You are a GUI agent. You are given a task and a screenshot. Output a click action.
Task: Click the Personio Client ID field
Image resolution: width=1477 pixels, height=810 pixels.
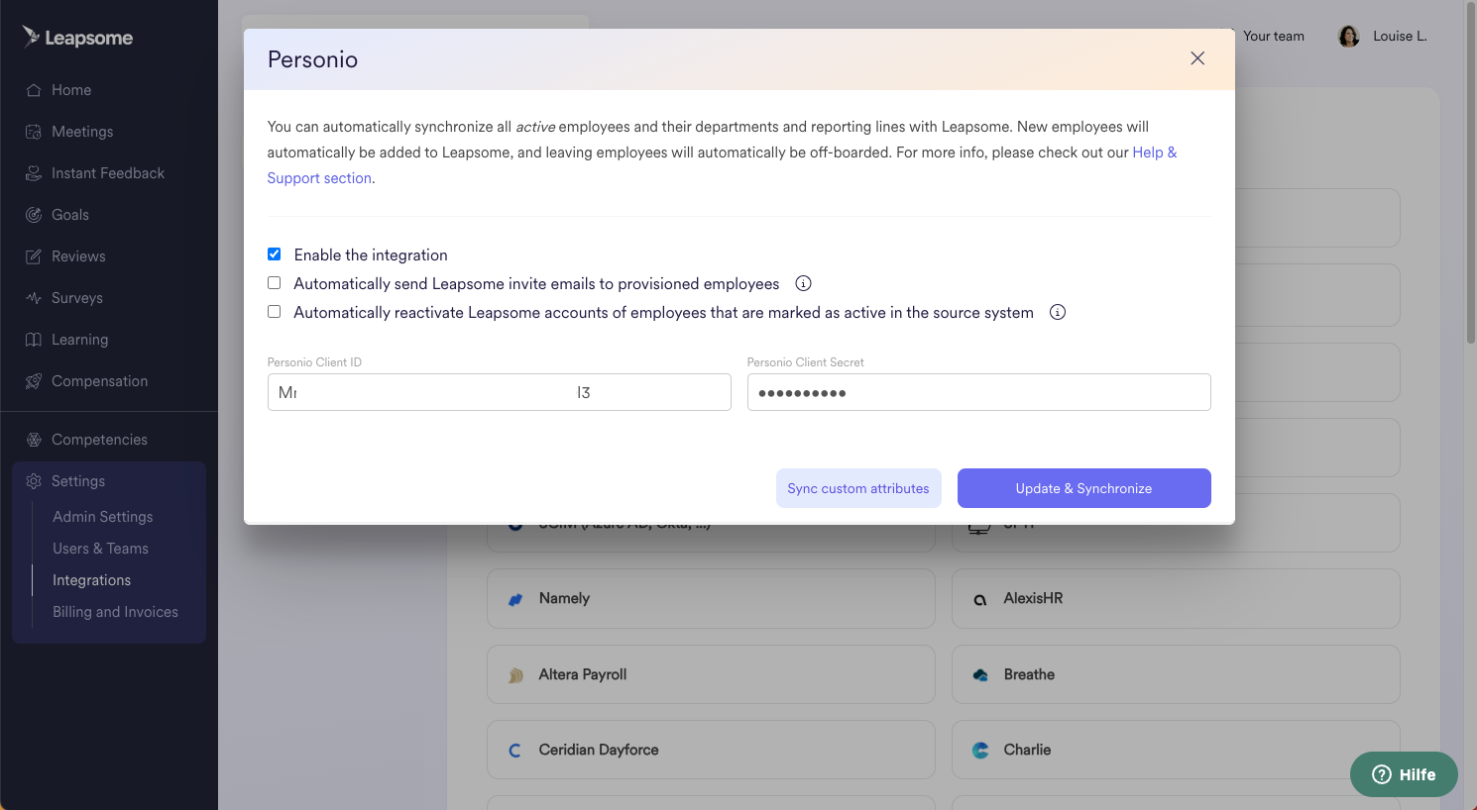(x=500, y=392)
